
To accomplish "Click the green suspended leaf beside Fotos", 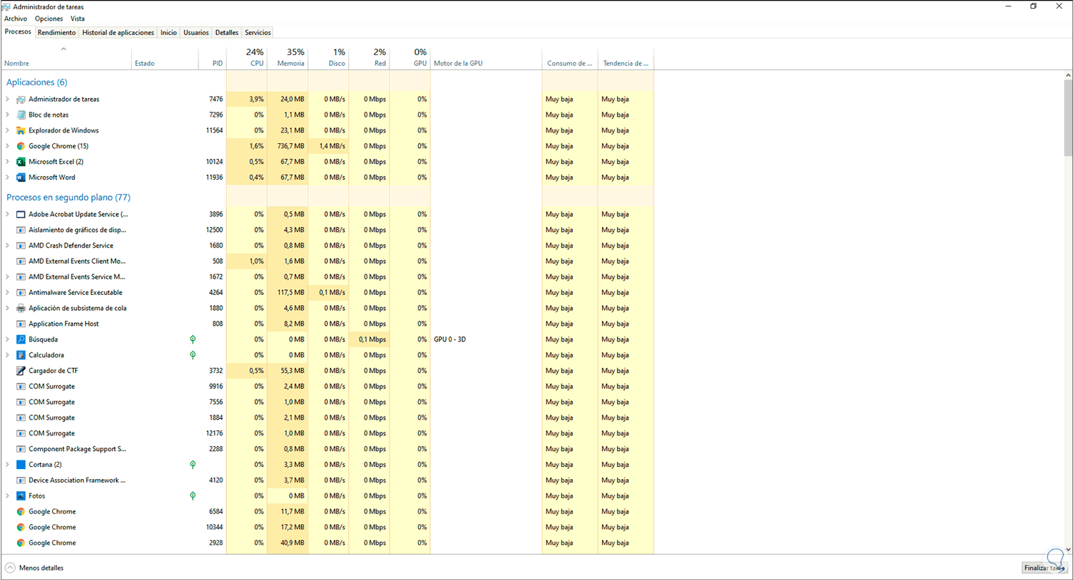I will click(192, 496).
